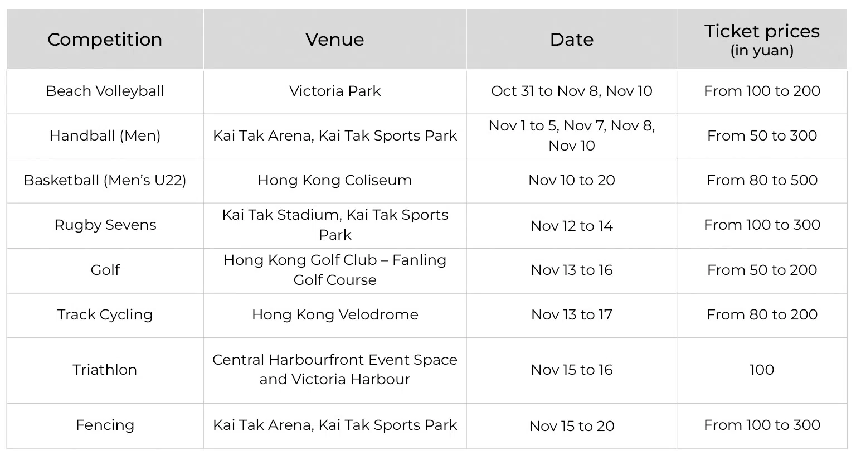Select the Track Cycling cell
Screen dimensions: 856x460
pyautogui.click(x=105, y=314)
